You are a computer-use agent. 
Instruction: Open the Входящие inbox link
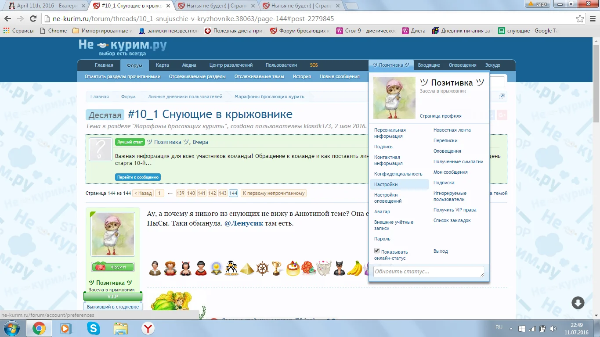(x=429, y=65)
